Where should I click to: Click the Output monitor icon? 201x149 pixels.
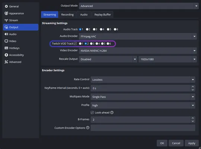pos(6,27)
